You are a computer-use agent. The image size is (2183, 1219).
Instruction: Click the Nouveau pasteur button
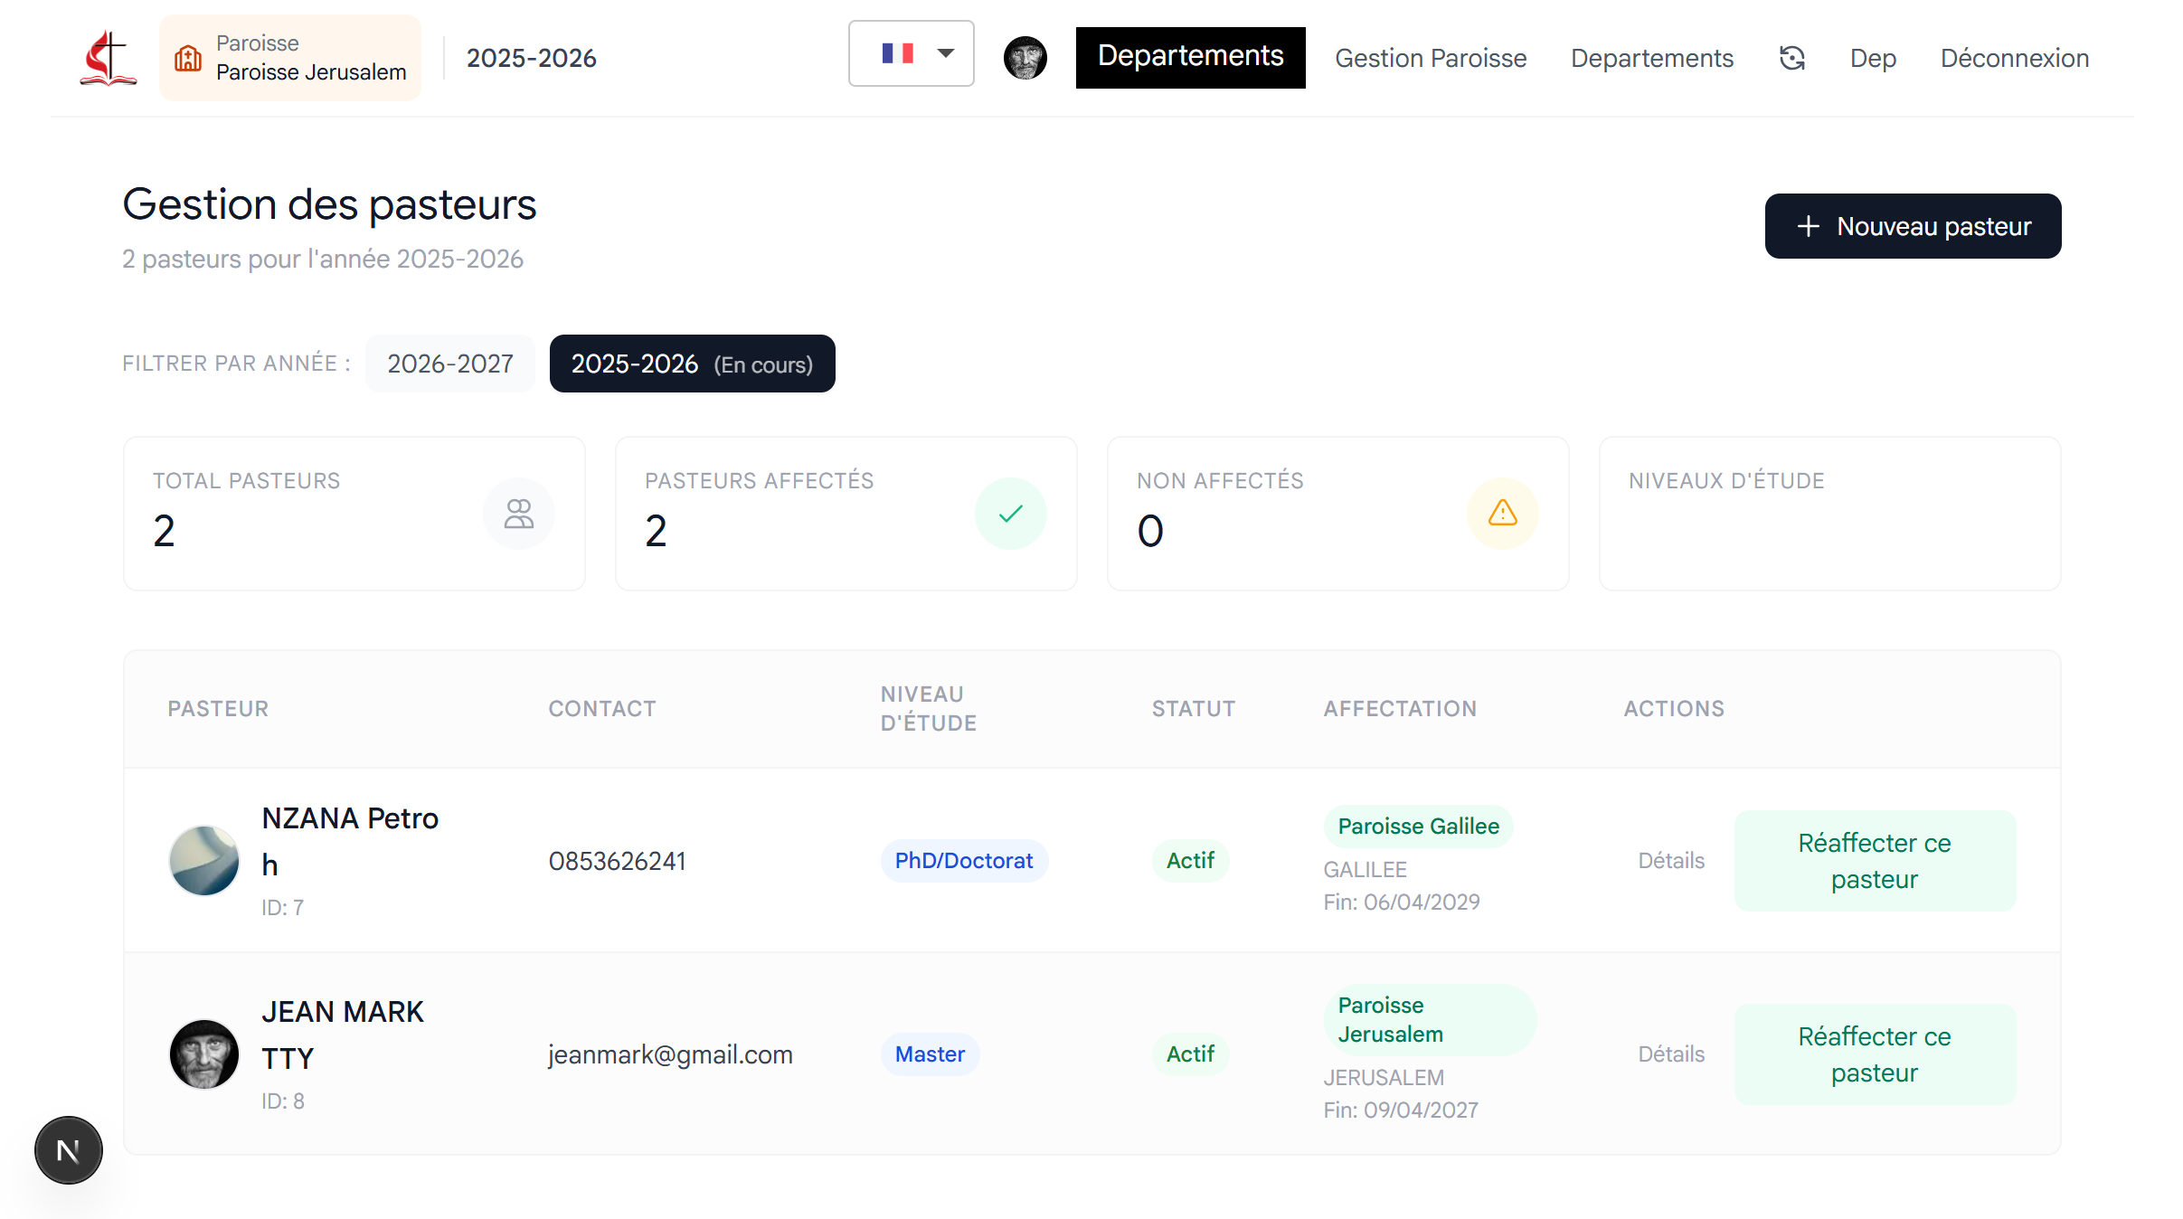pos(1913,226)
